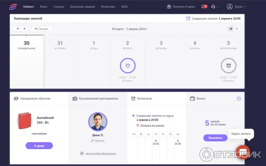Click Английский 360 - B1 course title

point(45,120)
